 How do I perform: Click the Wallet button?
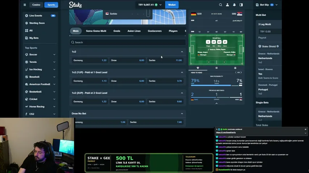[172, 5]
